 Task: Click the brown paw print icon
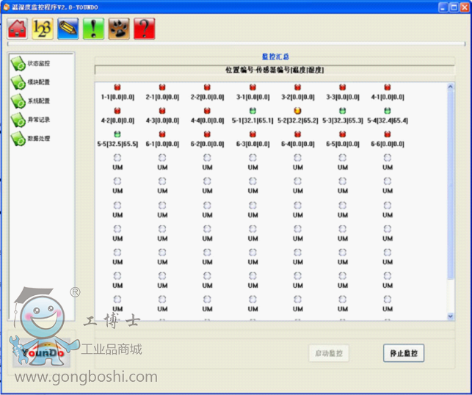pos(119,29)
